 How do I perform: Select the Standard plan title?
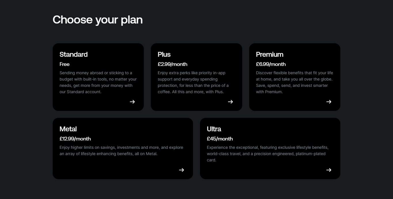click(73, 54)
